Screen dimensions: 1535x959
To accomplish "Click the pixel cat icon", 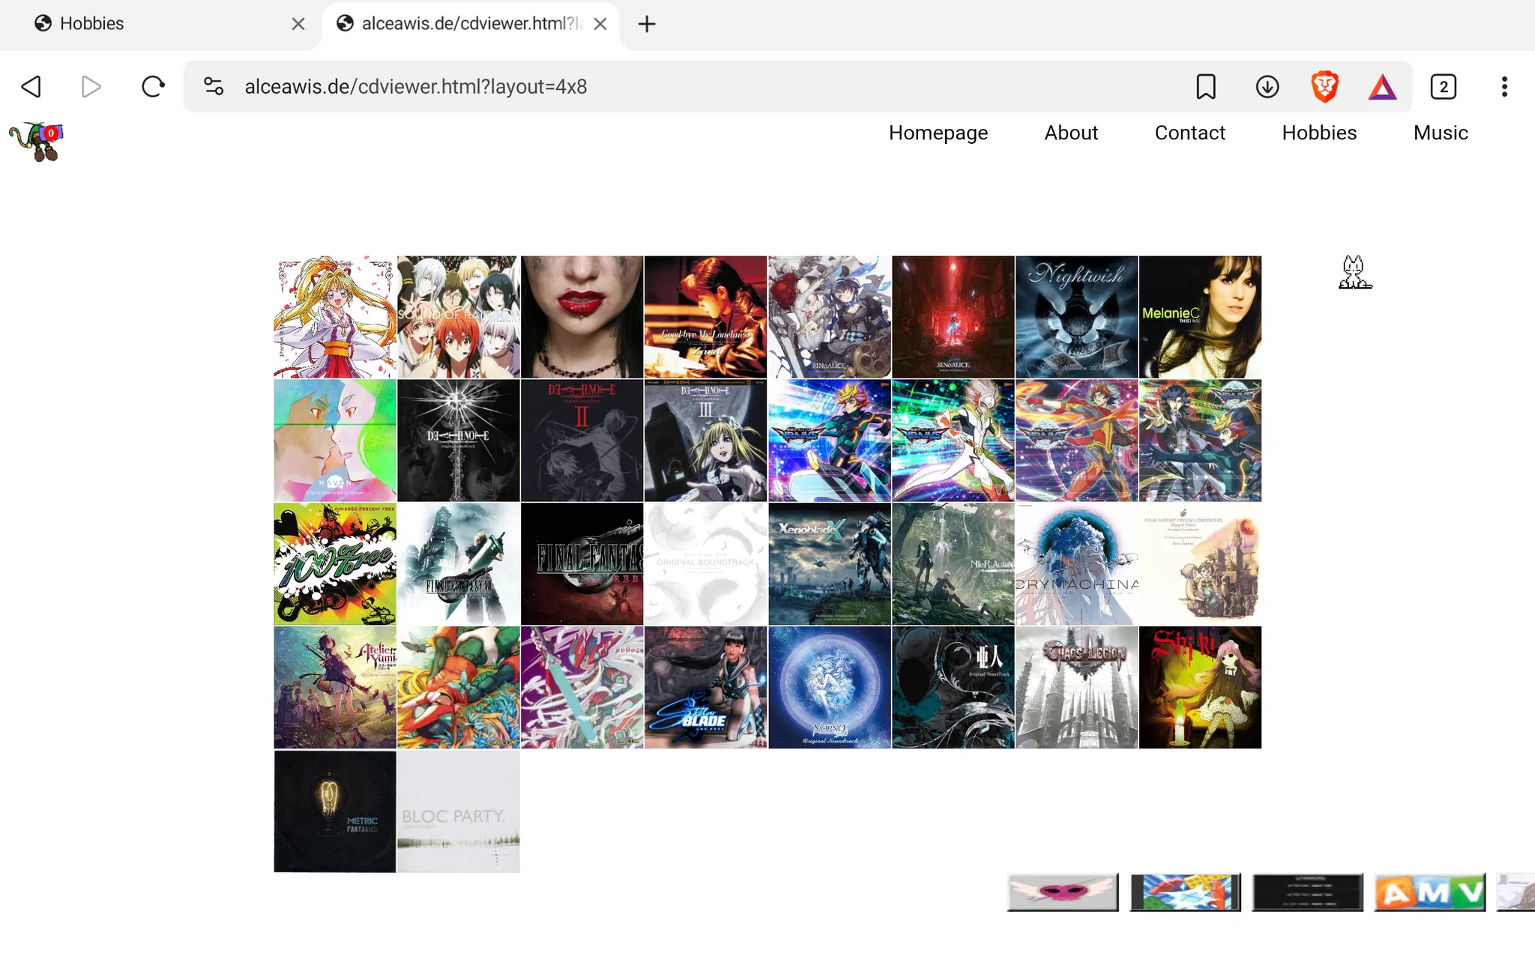I will click(x=1354, y=272).
